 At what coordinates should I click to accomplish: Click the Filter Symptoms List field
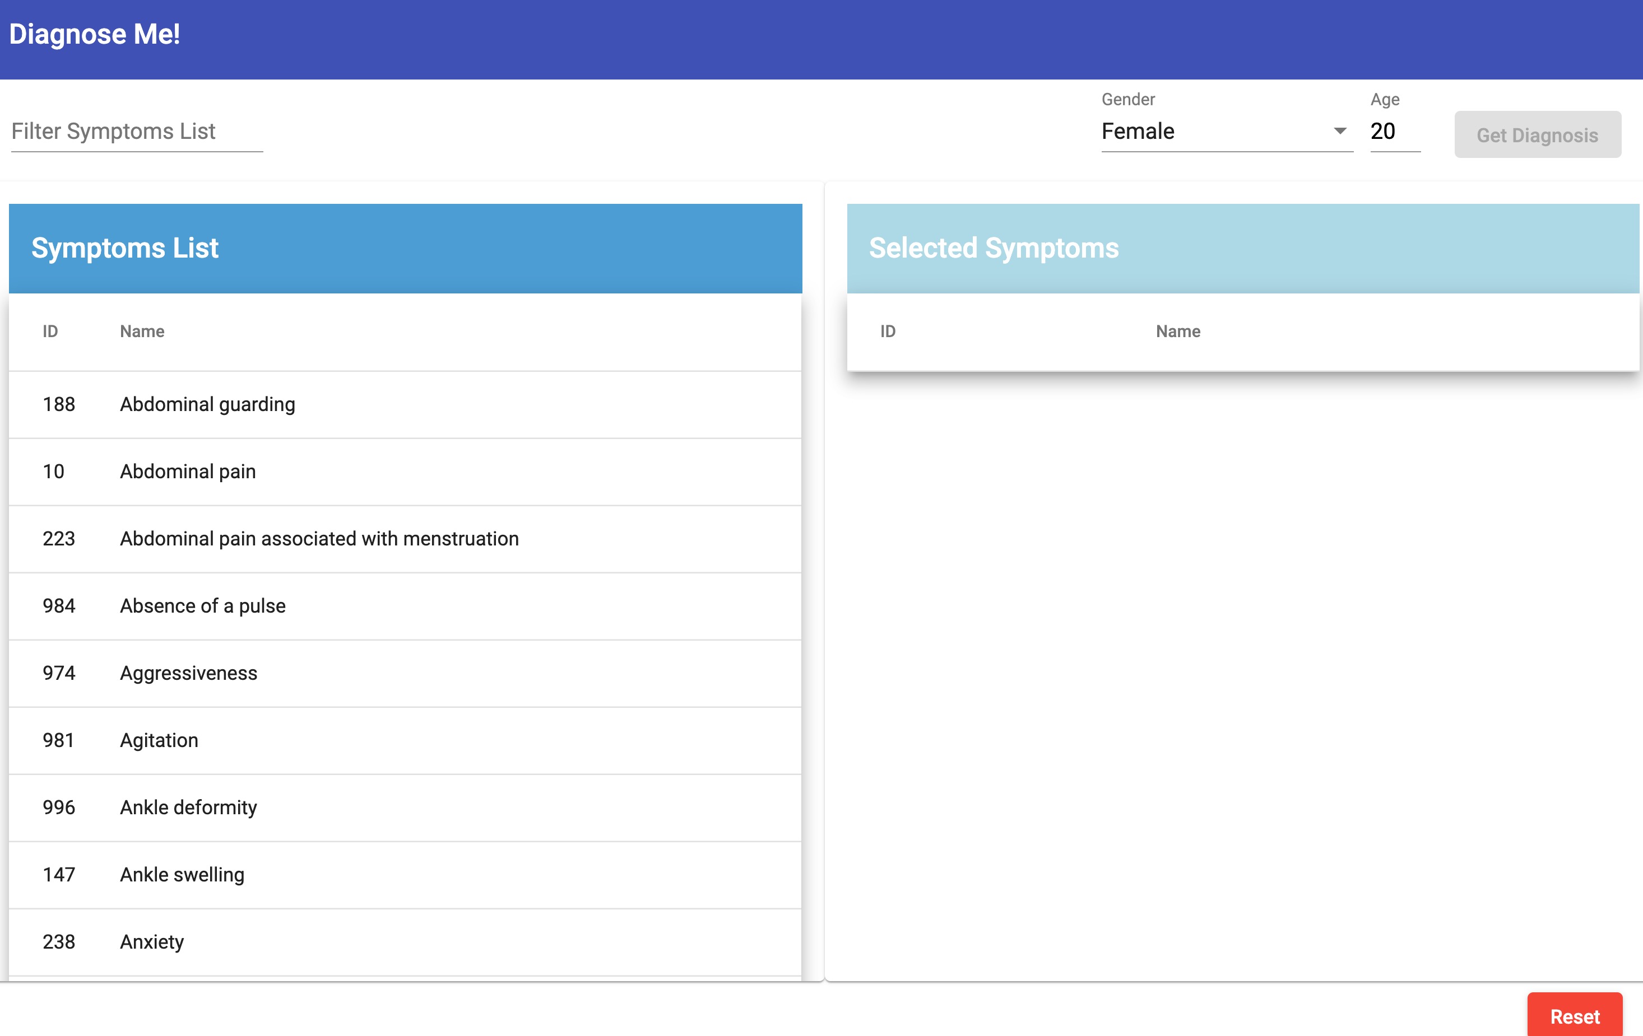[137, 131]
